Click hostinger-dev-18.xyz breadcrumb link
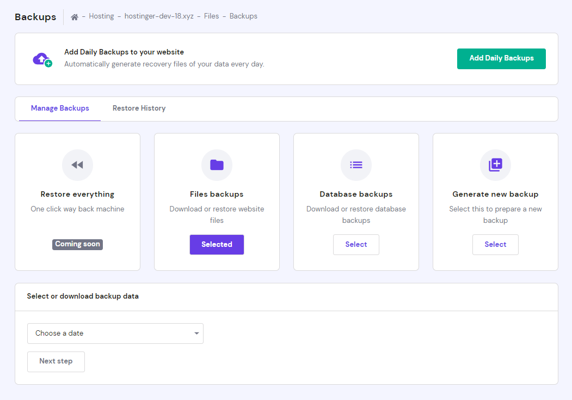 coord(159,16)
